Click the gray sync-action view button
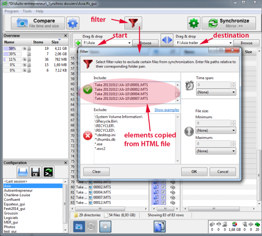The height and width of the screenshot is (236, 262). point(91,227)
